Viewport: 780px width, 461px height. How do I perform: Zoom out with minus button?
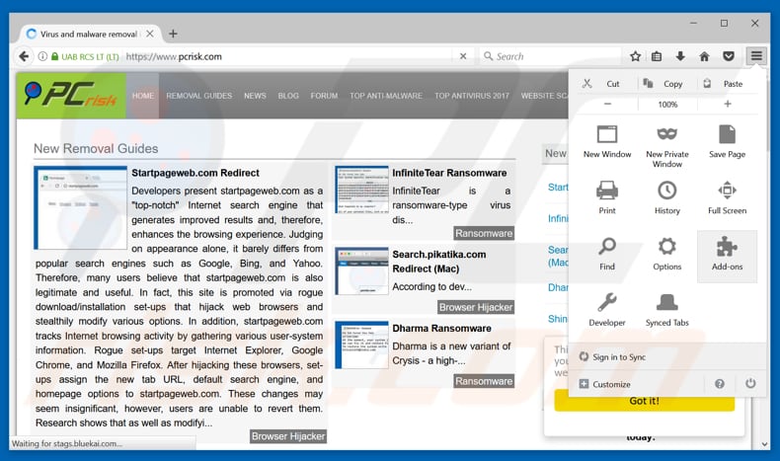[x=607, y=104]
